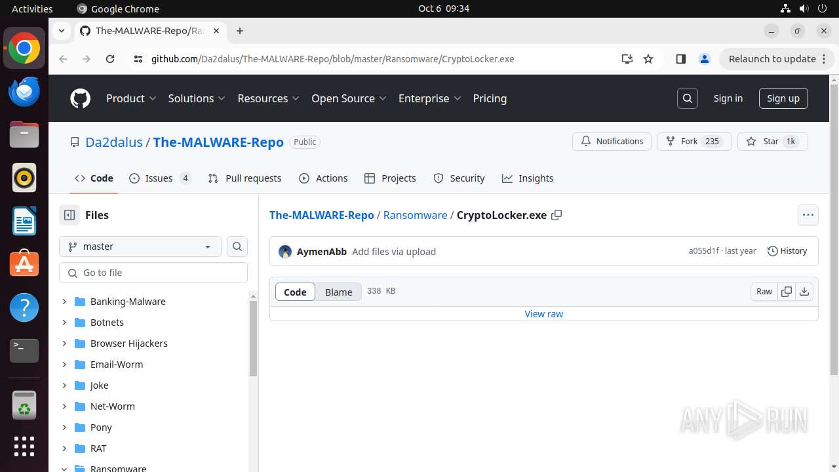The width and height of the screenshot is (839, 472).
Task: Show Applications grid in the dock
Action: coord(24,446)
